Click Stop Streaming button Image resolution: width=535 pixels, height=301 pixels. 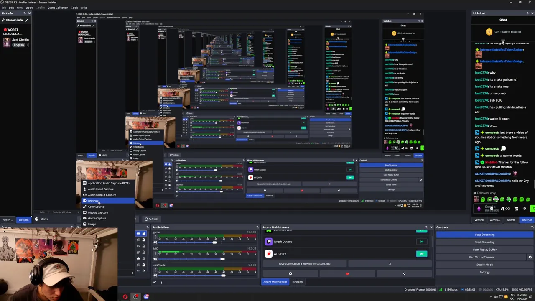click(x=484, y=235)
